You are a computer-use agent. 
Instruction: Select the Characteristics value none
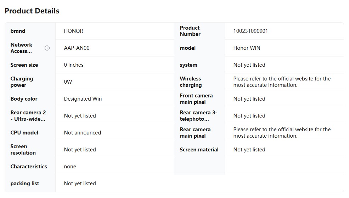70,167
